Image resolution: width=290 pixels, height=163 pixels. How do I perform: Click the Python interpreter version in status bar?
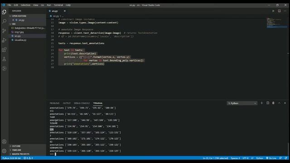[12, 158]
